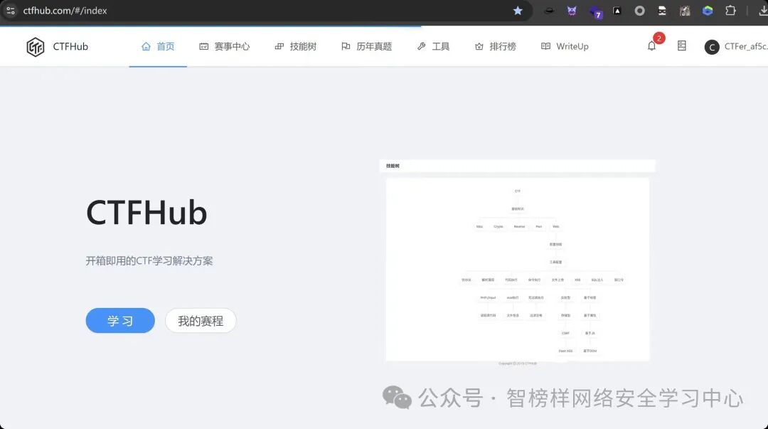Screen dimensions: 768x429
Task: Click the grey circle extension icon
Action: [x=640, y=11]
